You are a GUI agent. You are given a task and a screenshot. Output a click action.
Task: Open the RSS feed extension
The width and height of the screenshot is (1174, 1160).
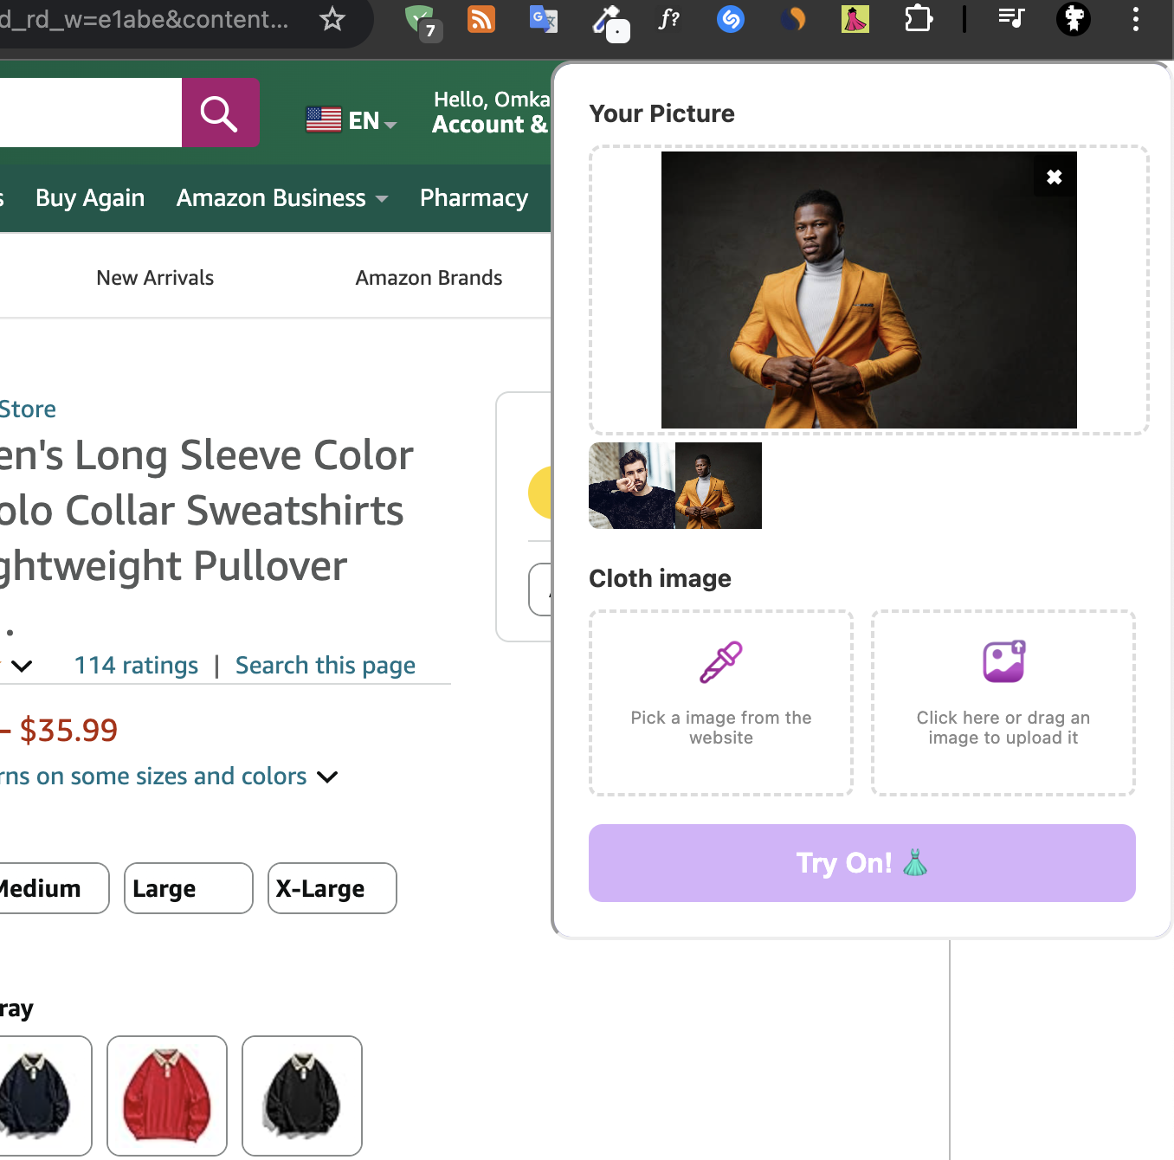481,19
